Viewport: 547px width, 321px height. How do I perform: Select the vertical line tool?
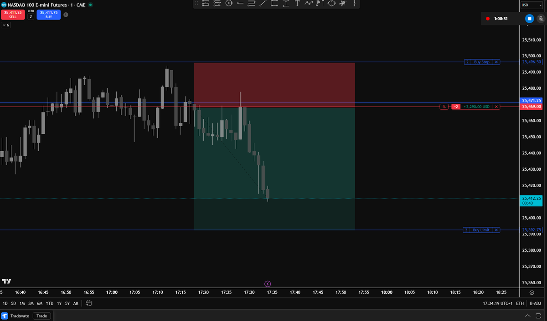click(x=354, y=4)
